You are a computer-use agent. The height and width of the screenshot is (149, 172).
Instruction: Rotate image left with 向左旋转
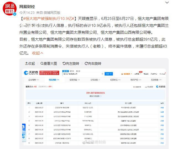point(71,64)
